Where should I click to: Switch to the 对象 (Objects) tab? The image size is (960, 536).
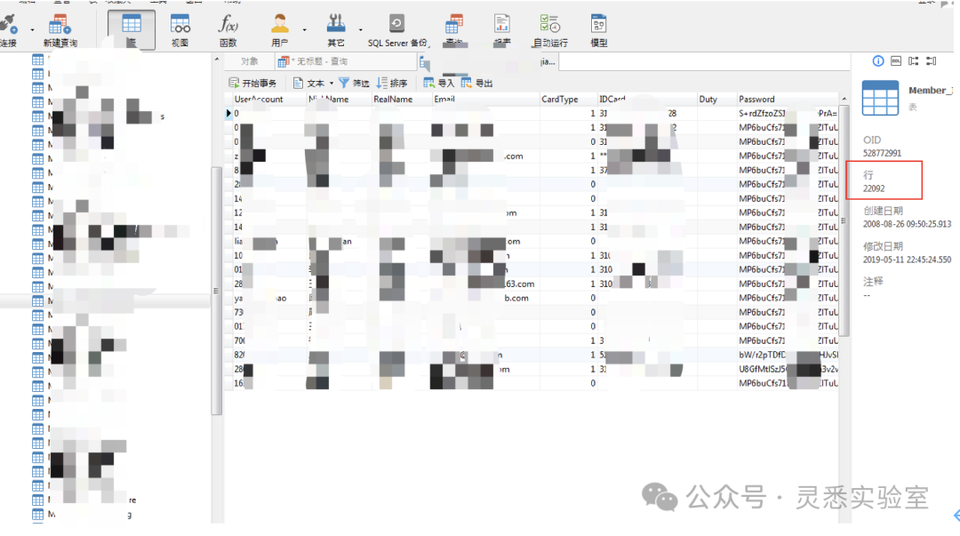(249, 61)
